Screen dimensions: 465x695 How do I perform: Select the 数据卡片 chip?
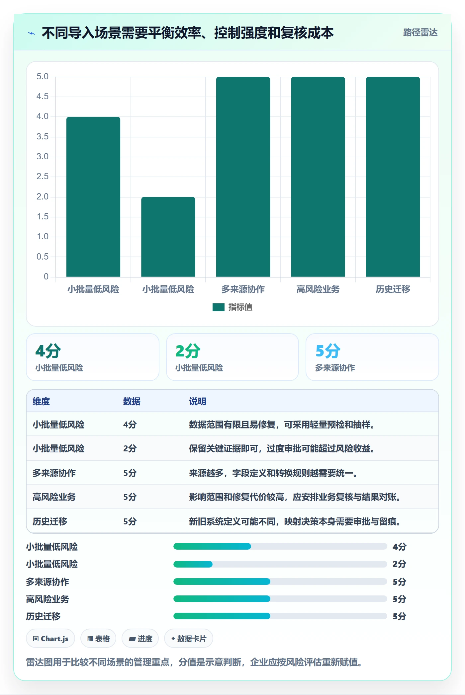tap(189, 638)
